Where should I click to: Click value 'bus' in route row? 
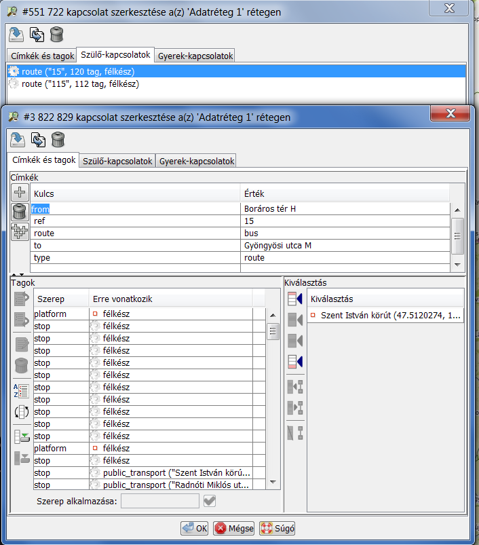[251, 233]
